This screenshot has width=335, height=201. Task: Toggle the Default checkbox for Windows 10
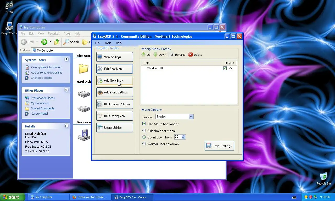click(x=225, y=68)
